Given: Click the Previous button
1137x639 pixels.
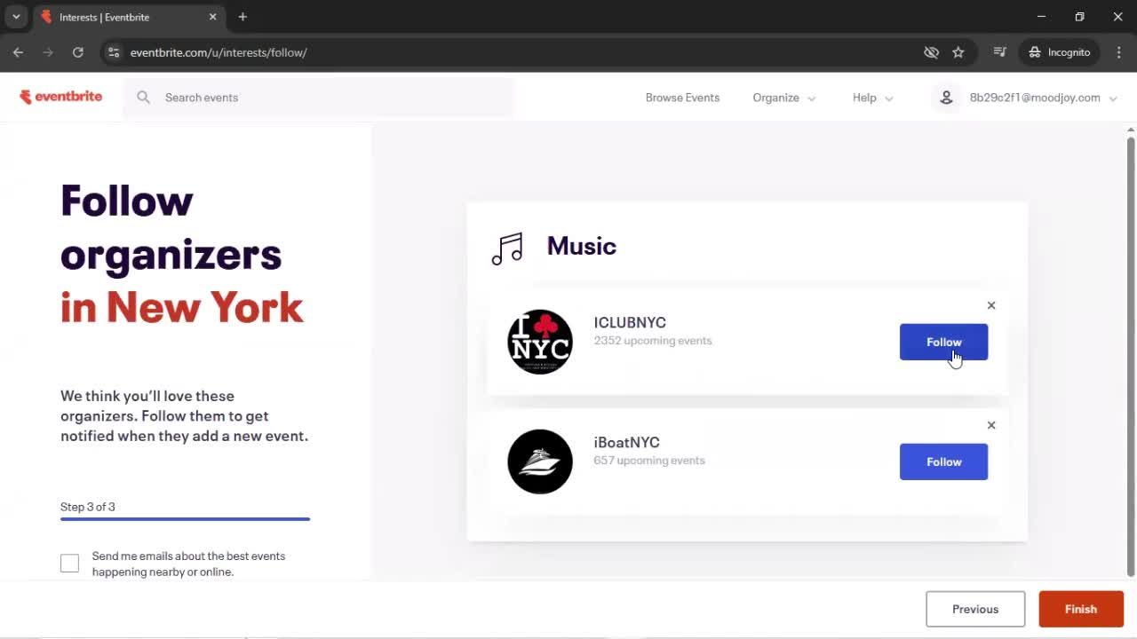Looking at the screenshot, I should coord(975,609).
